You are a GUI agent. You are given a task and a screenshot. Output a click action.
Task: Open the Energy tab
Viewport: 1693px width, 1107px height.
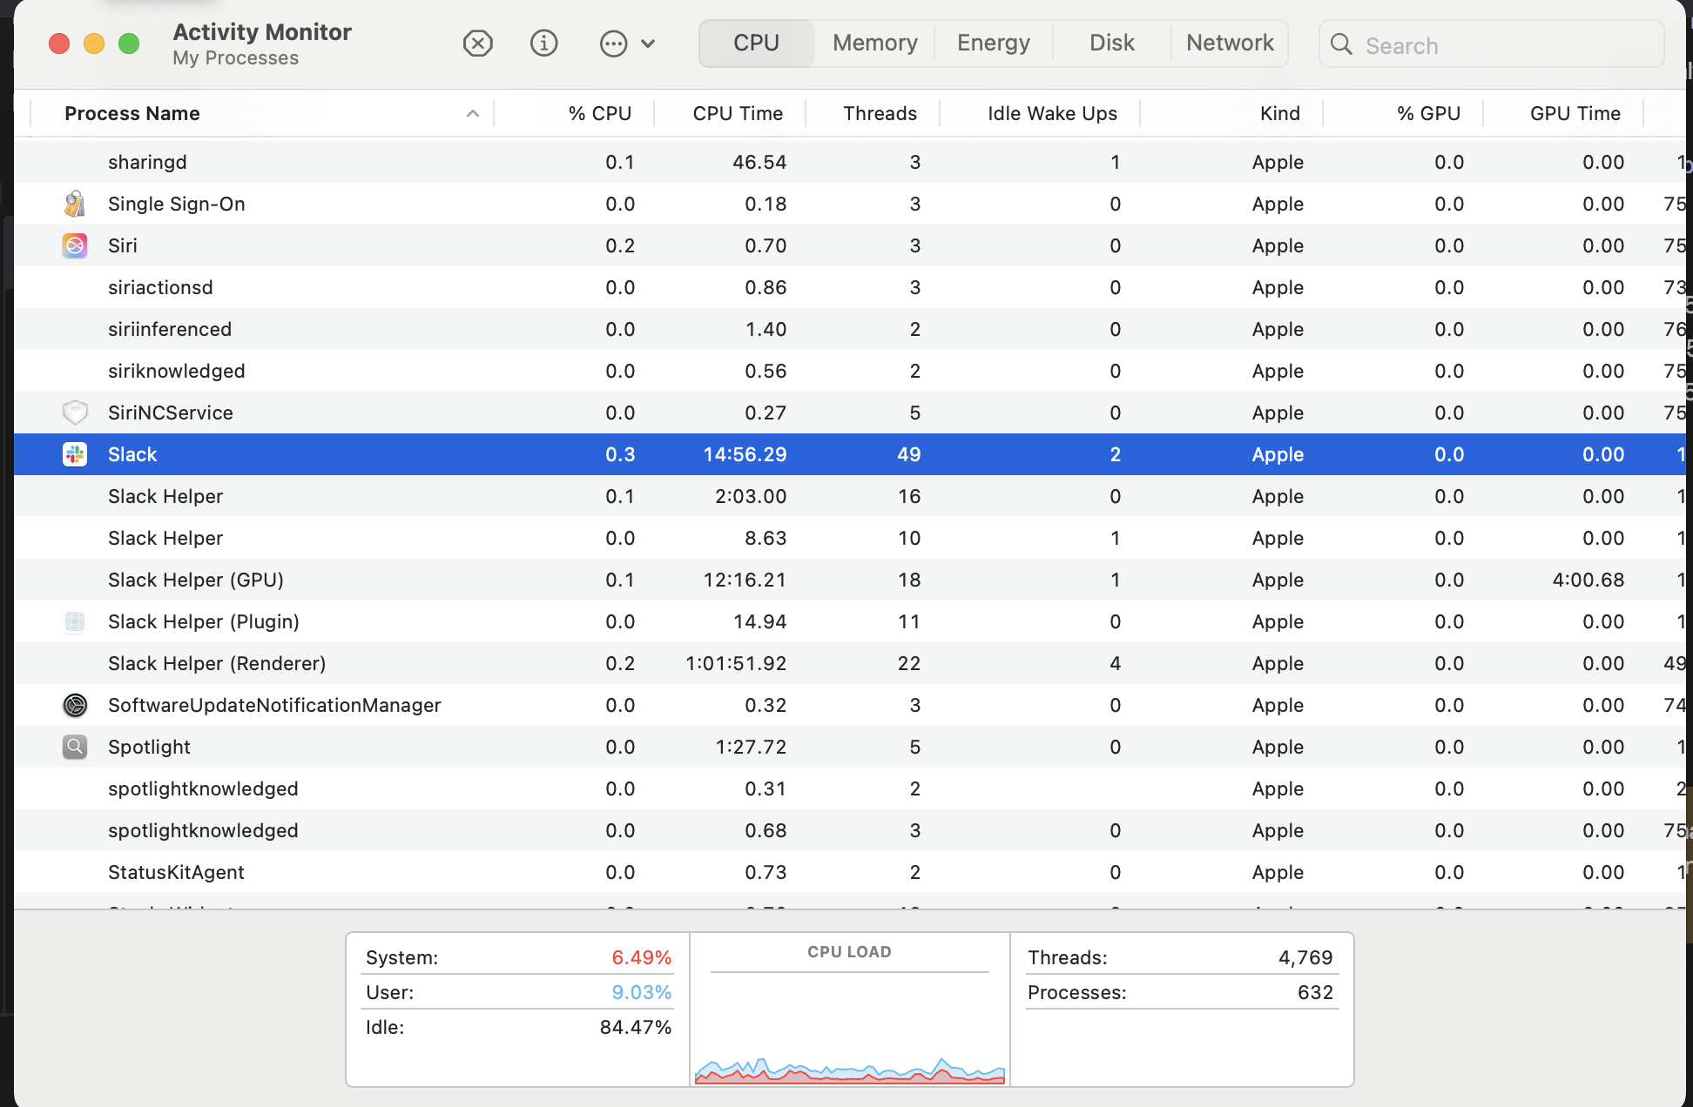click(993, 43)
